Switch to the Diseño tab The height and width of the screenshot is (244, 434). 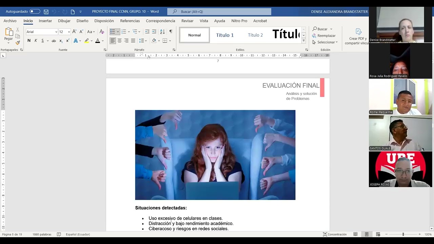click(82, 21)
